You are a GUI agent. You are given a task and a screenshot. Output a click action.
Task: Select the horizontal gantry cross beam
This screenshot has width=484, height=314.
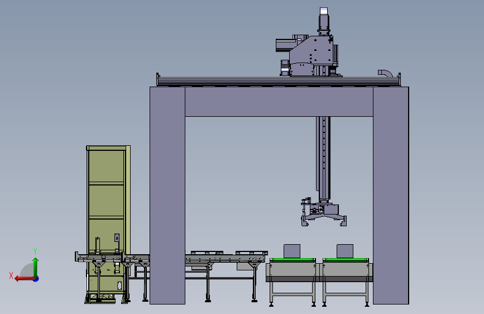click(279, 102)
